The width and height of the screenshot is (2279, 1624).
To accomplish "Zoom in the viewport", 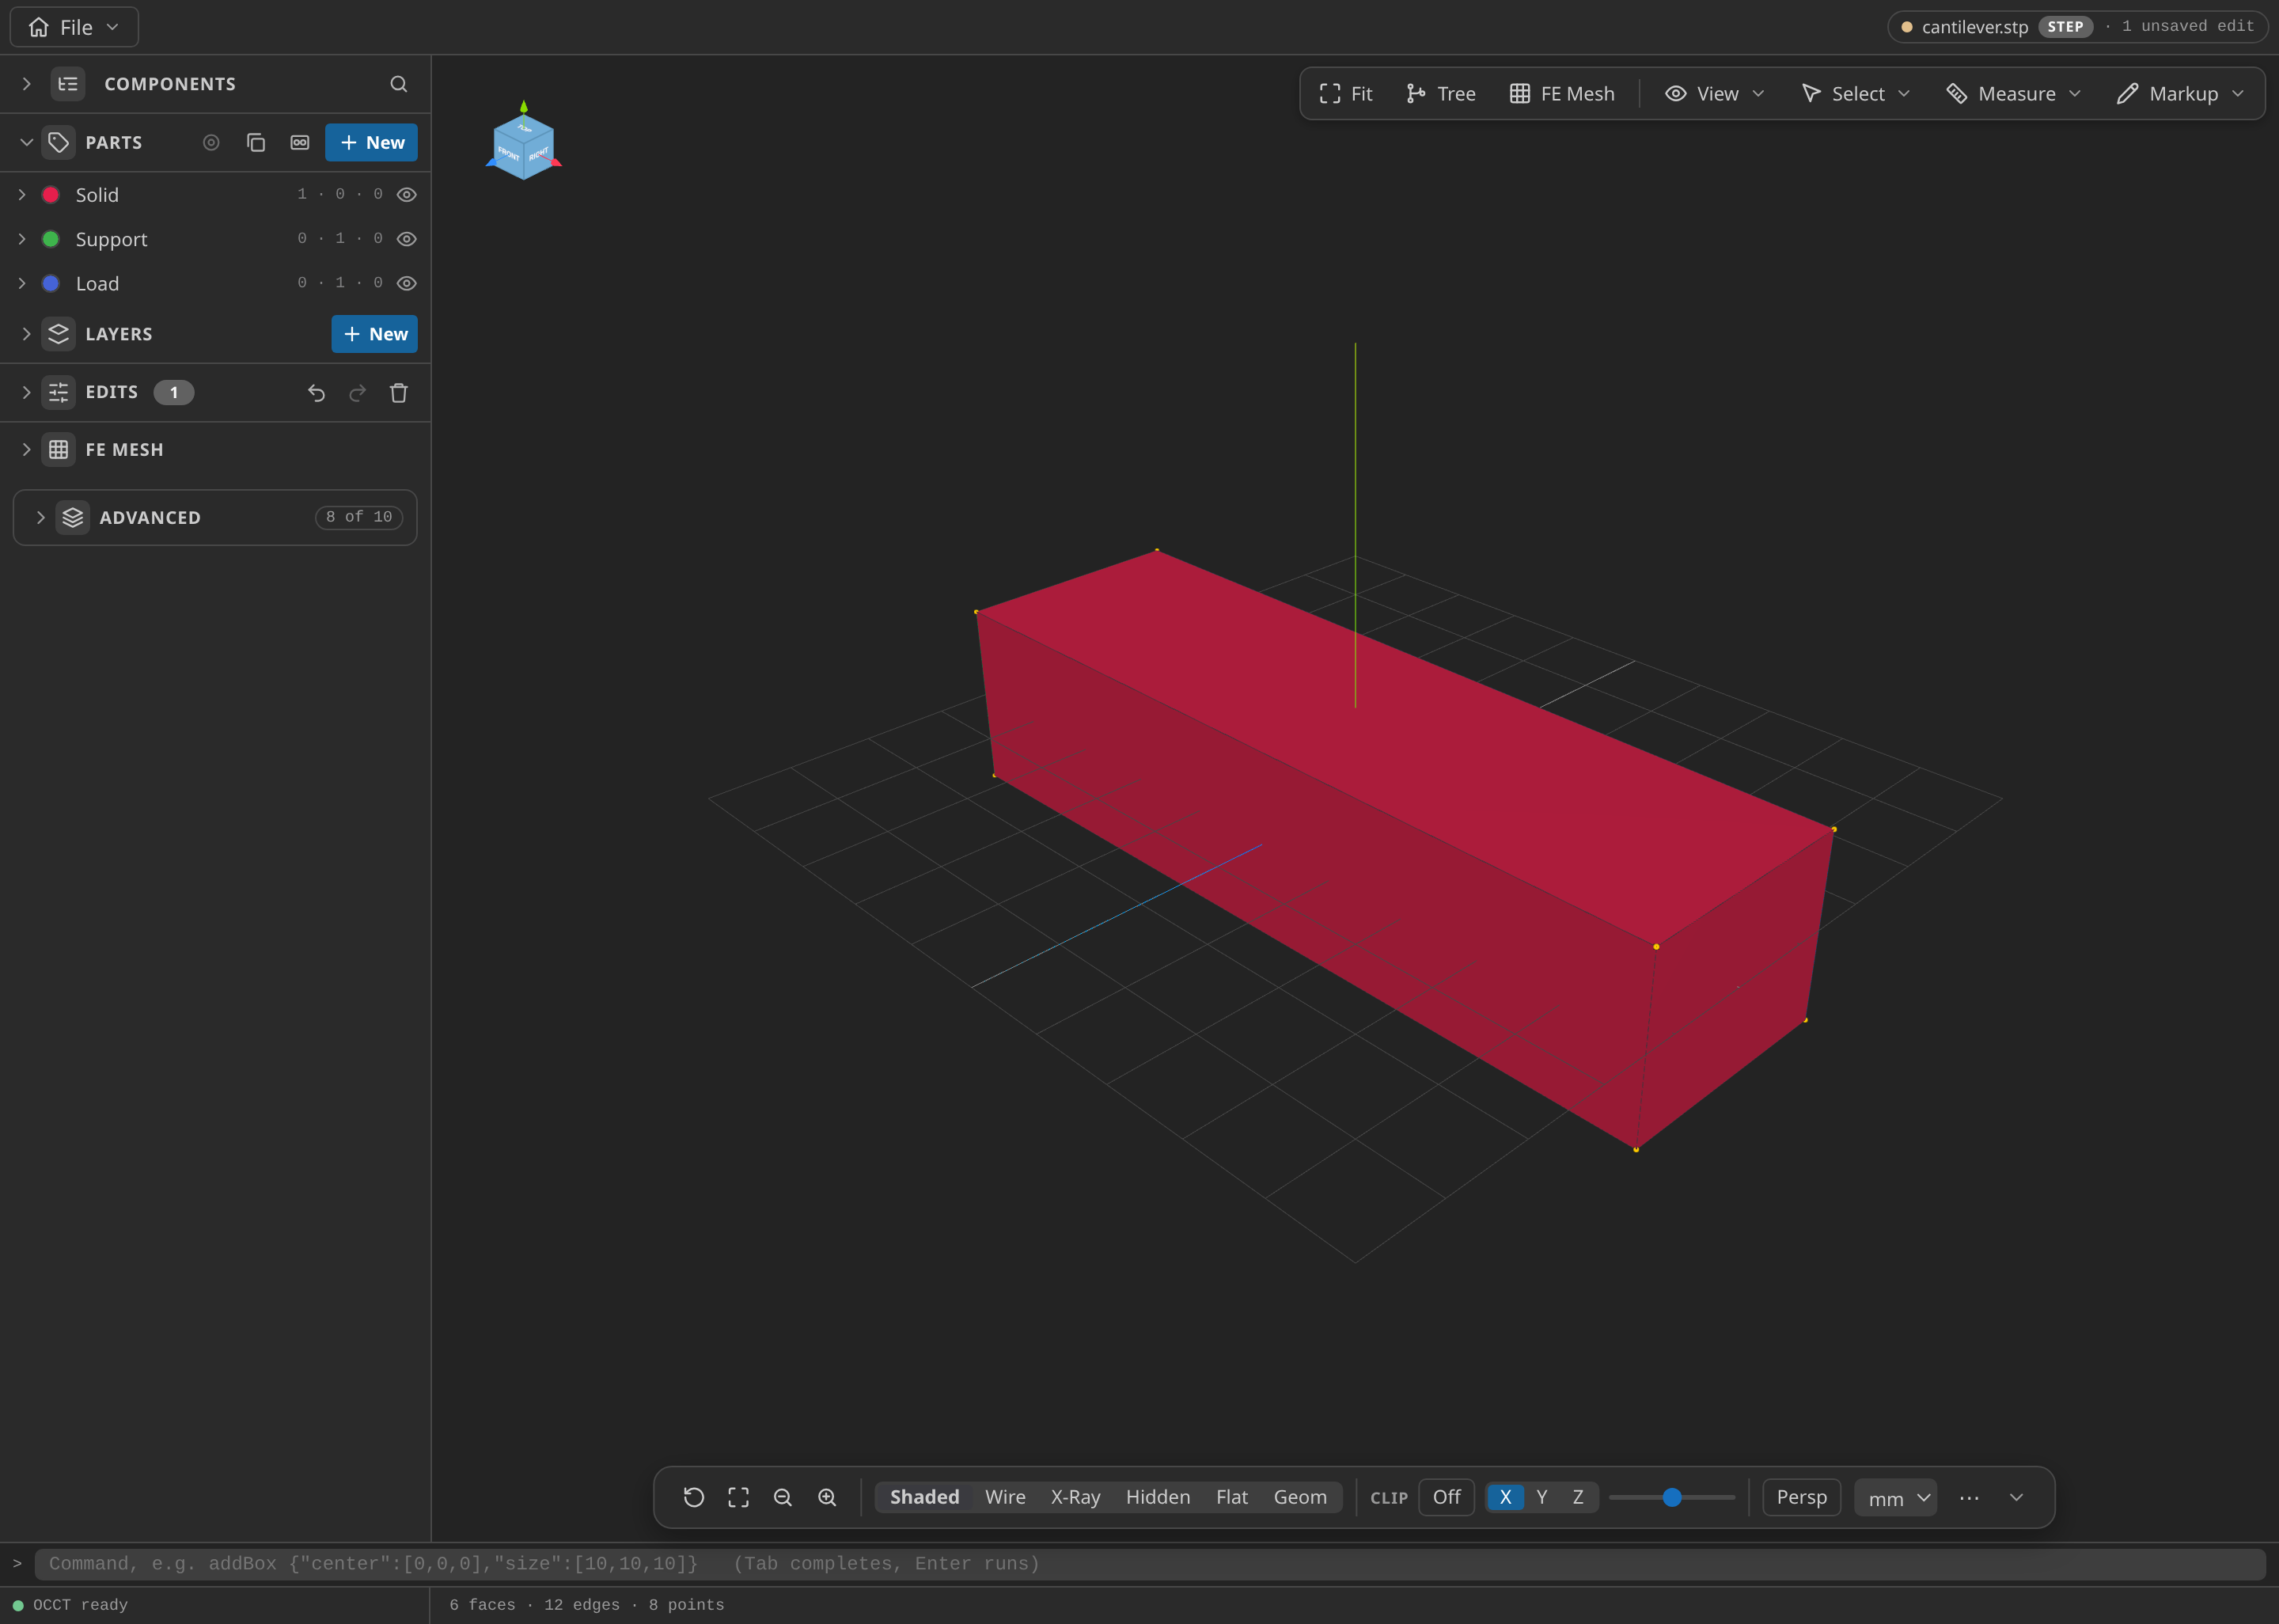I will (827, 1497).
